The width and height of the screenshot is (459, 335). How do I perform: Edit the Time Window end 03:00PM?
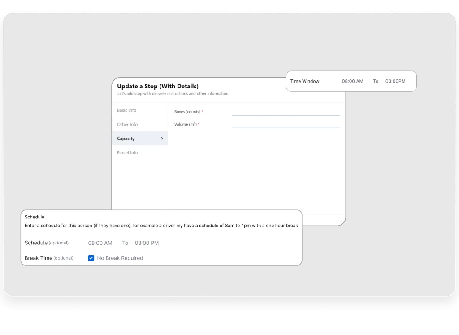(x=395, y=81)
